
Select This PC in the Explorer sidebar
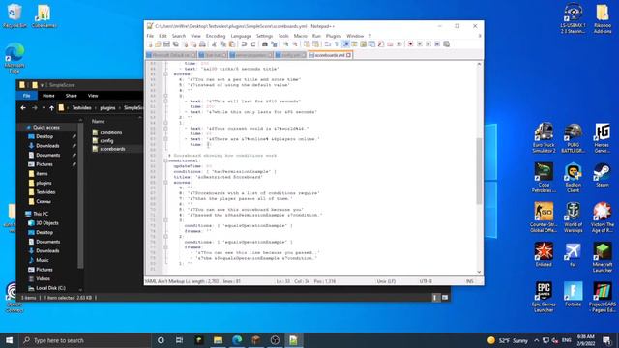pyautogui.click(x=41, y=214)
